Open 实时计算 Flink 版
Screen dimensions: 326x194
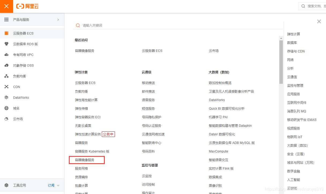pyautogui.click(x=221, y=168)
